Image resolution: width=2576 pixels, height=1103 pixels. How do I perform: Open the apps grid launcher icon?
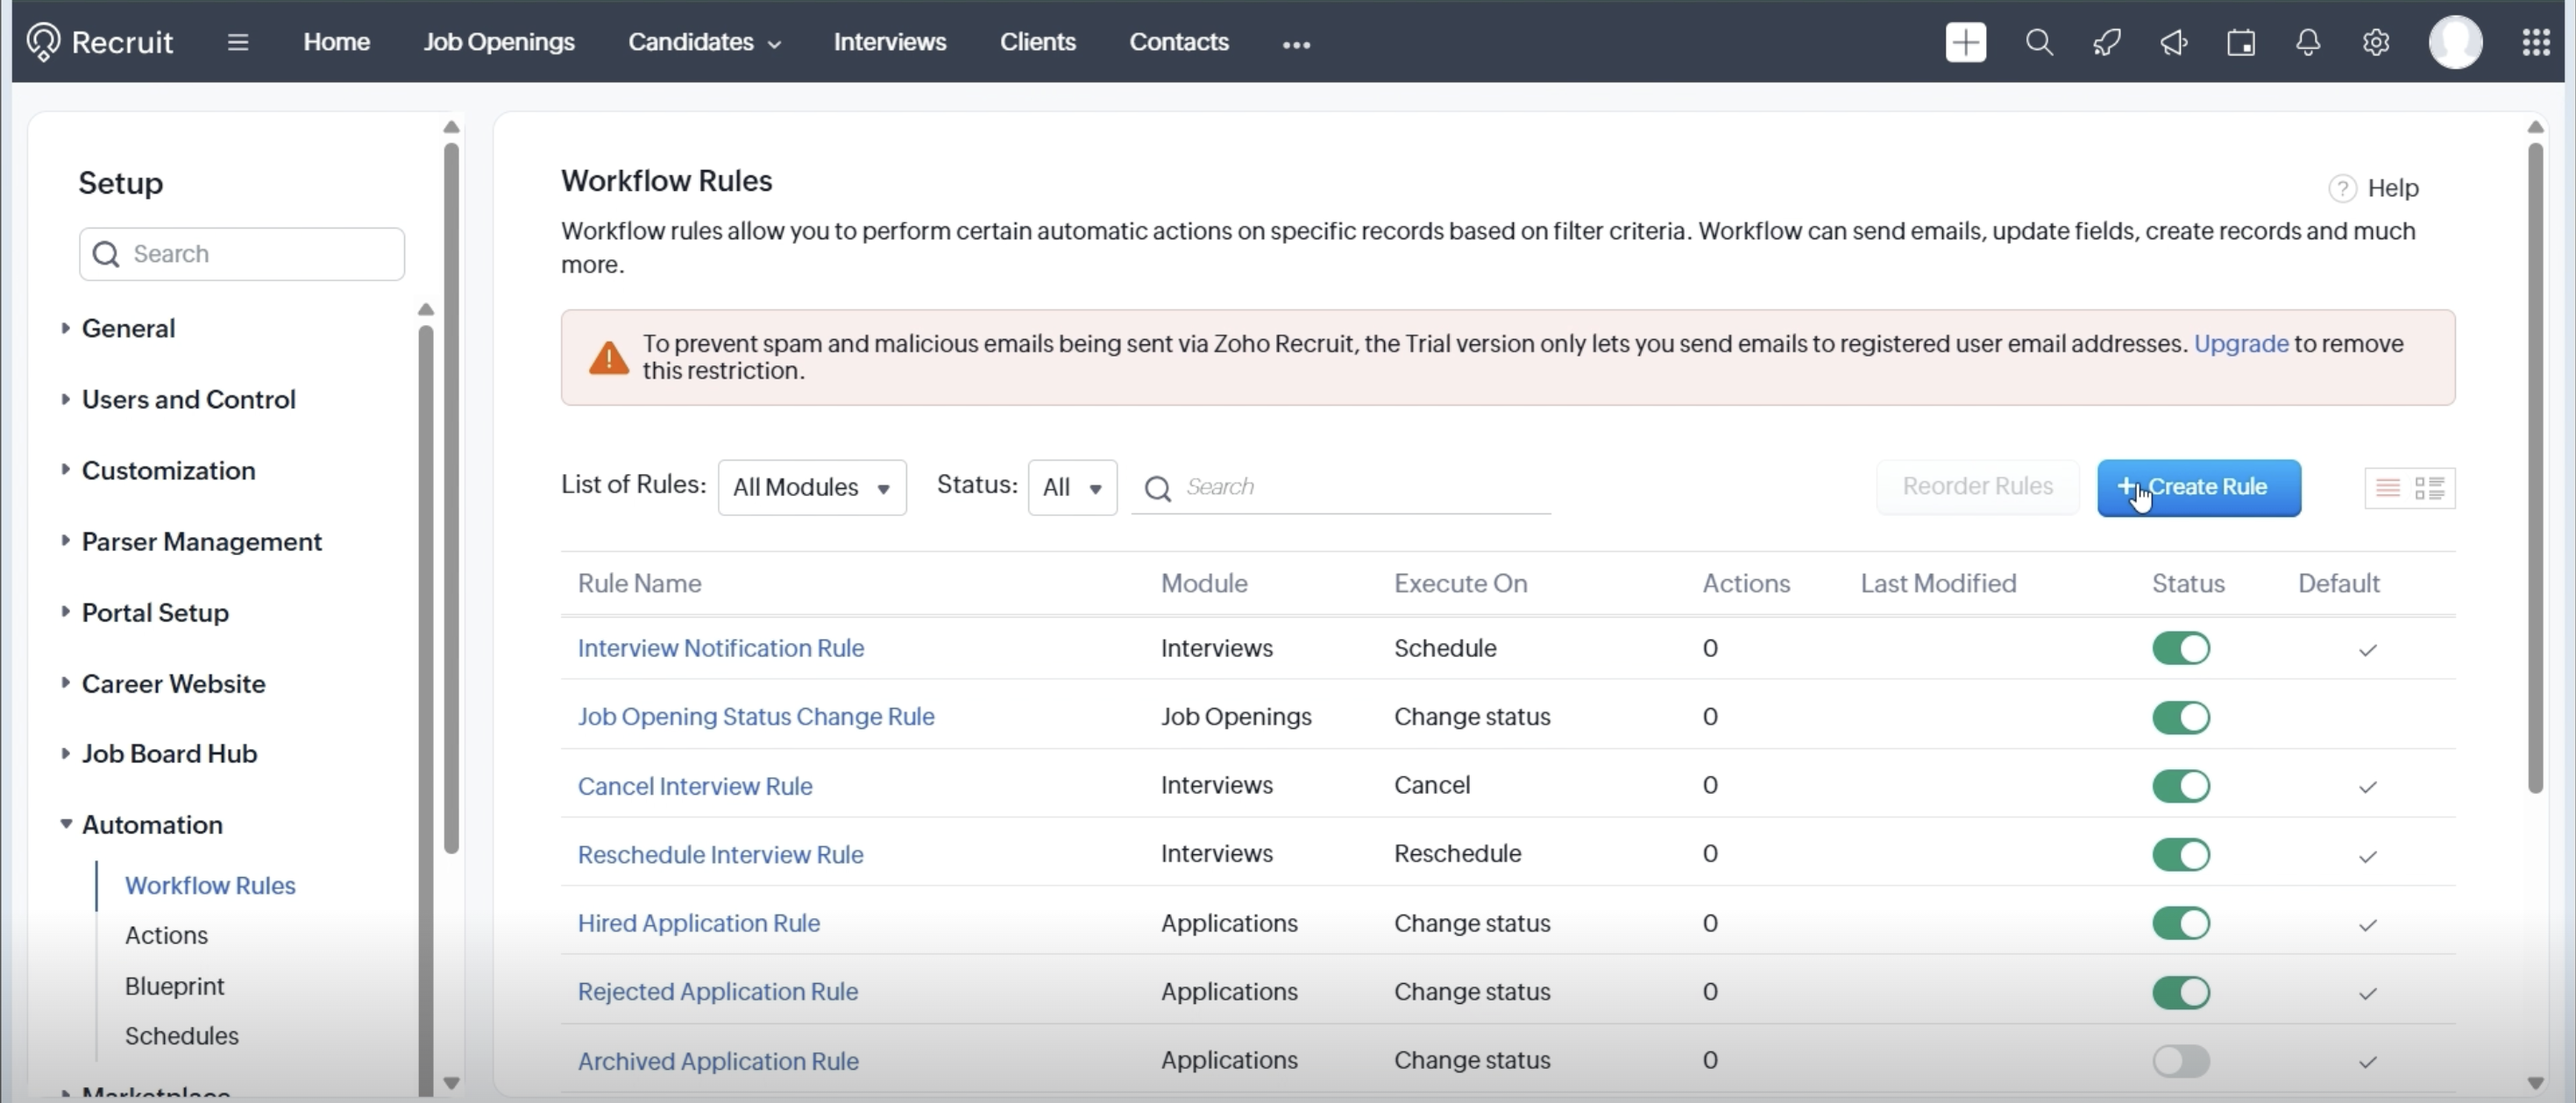click(2535, 42)
